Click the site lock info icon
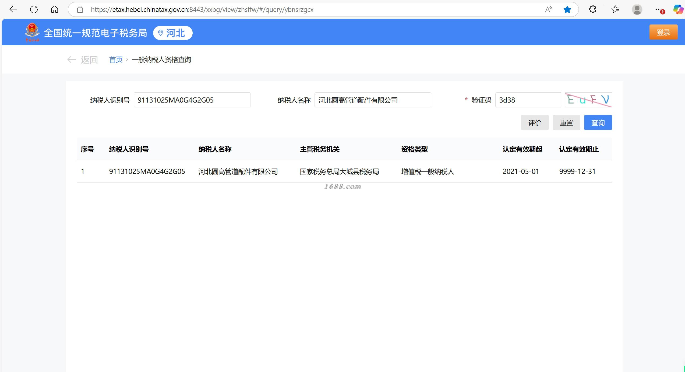Screen dimensions: 685x372 tap(80, 9)
